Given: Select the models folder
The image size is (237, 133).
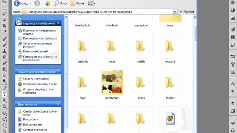Looking at the screenshot, I should point(141,48).
